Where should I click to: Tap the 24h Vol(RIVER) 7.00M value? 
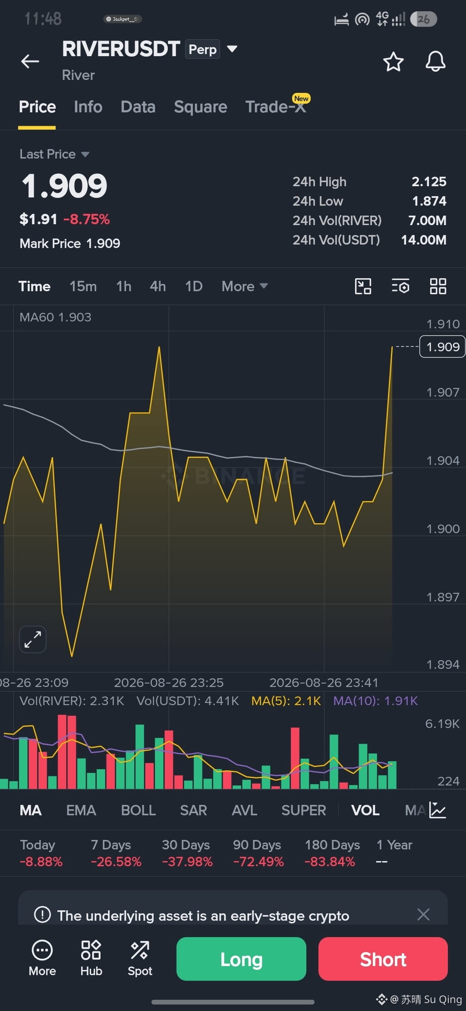click(x=427, y=220)
